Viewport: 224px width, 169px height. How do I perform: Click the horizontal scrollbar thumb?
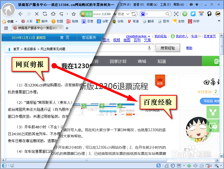coord(86,160)
